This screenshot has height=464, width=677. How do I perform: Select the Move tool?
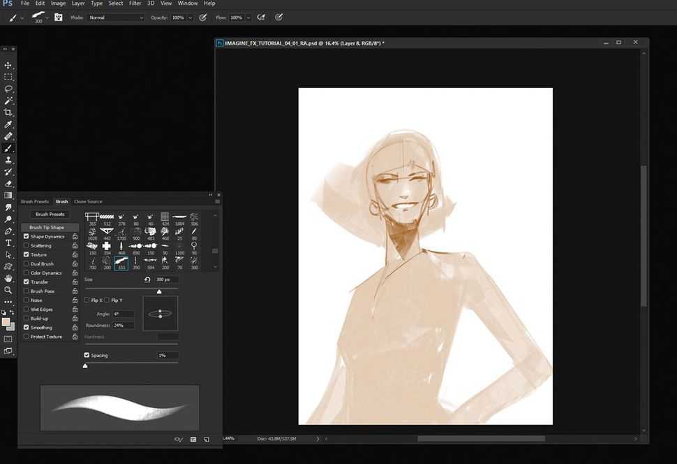click(9, 65)
